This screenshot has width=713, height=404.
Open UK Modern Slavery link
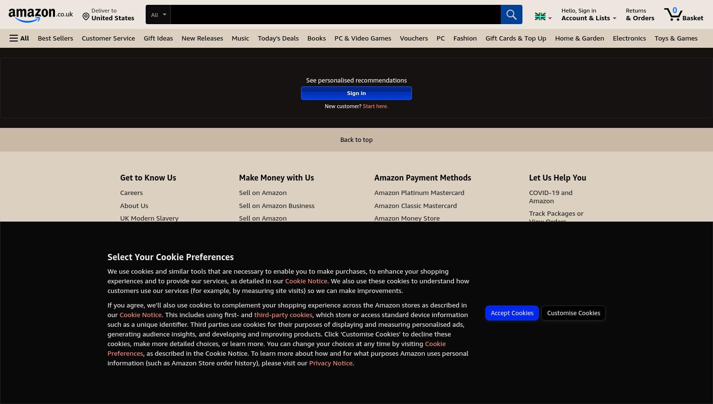[x=149, y=218]
